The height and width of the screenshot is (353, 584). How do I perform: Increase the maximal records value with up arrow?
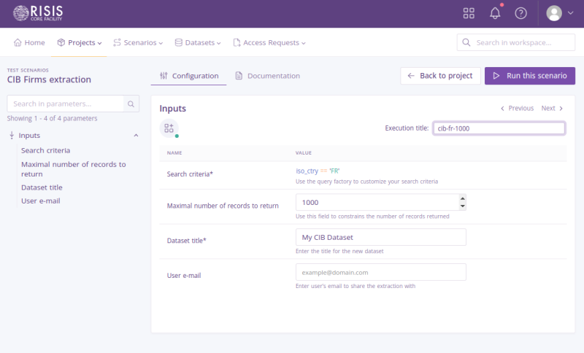coord(462,198)
